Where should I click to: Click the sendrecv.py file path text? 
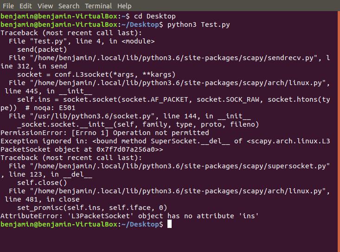click(173, 58)
